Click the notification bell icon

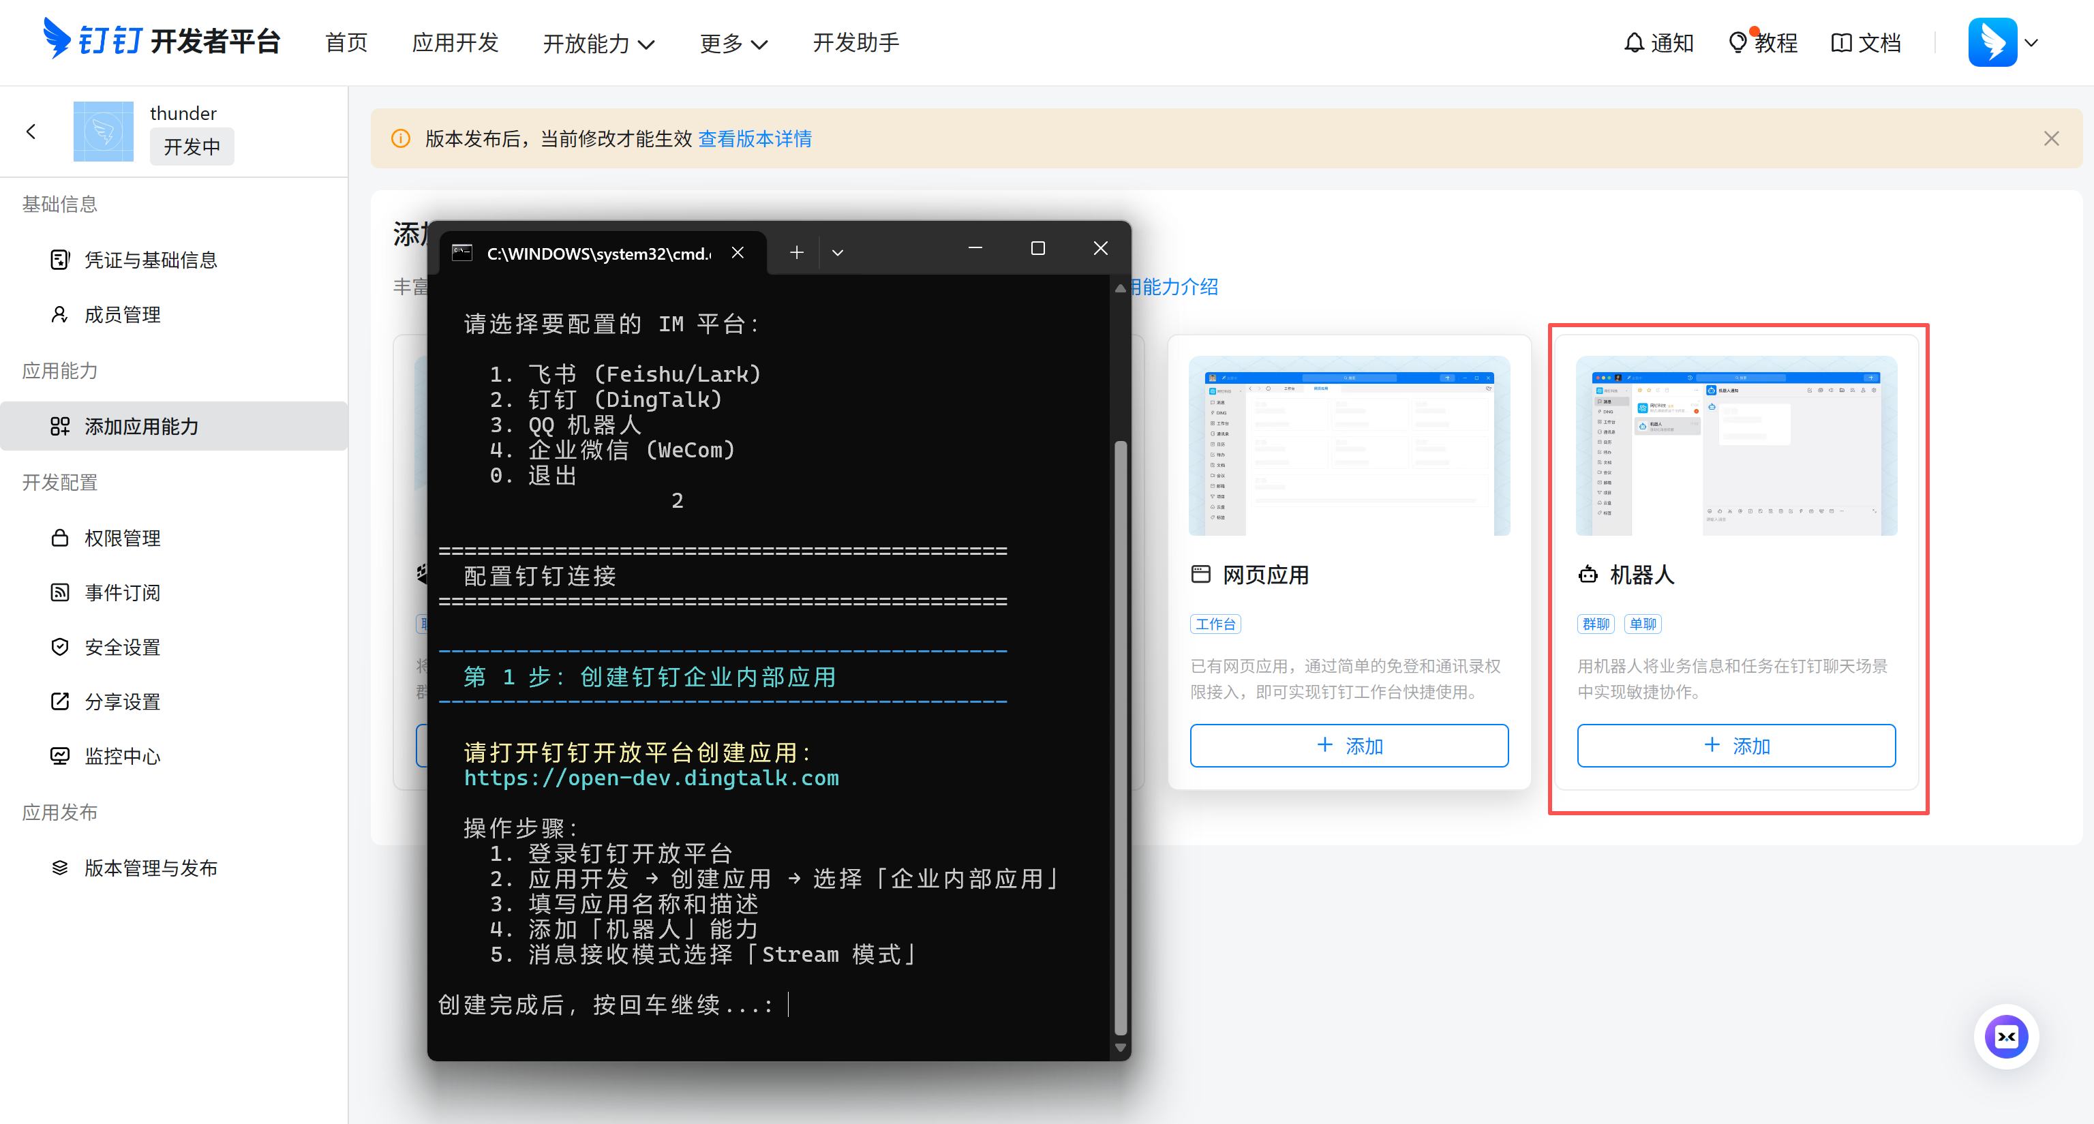(1633, 43)
